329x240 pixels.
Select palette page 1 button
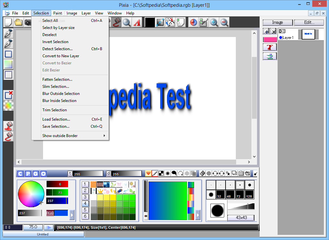85,184
